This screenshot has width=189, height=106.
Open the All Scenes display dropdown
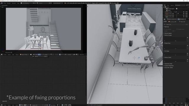pos(180,5)
